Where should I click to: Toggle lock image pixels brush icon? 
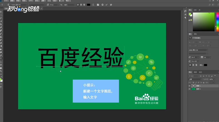point(196,83)
